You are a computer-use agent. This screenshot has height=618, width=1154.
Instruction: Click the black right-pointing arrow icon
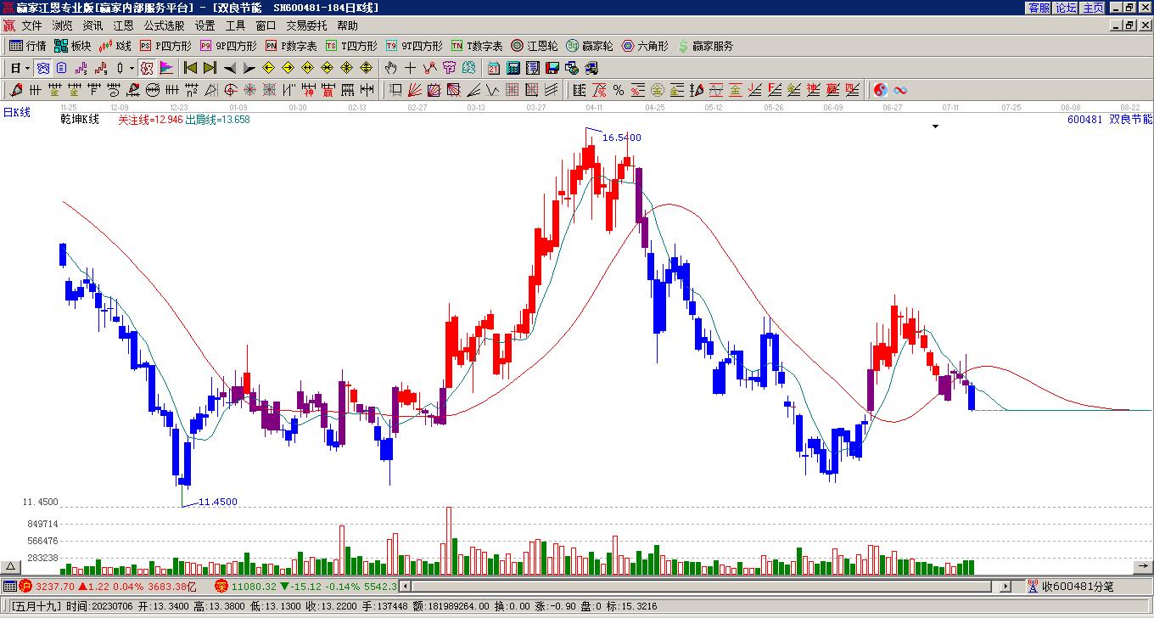pyautogui.click(x=249, y=68)
